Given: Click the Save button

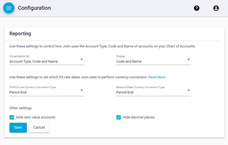Looking at the screenshot, I should coord(18,128).
